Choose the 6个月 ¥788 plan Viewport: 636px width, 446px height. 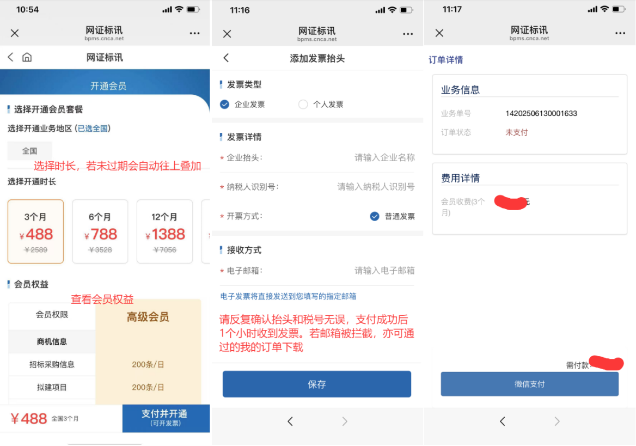100,231
